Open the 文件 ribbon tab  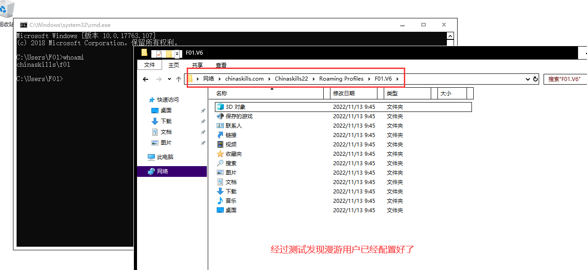click(150, 65)
